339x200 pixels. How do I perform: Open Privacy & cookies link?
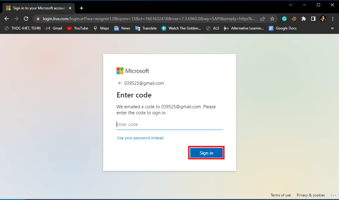tap(311, 195)
